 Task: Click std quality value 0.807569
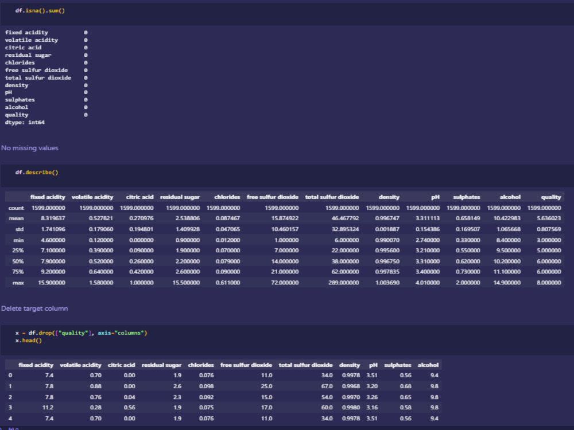click(x=549, y=229)
